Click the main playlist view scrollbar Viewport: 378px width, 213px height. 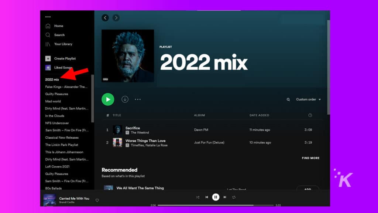(x=328, y=67)
